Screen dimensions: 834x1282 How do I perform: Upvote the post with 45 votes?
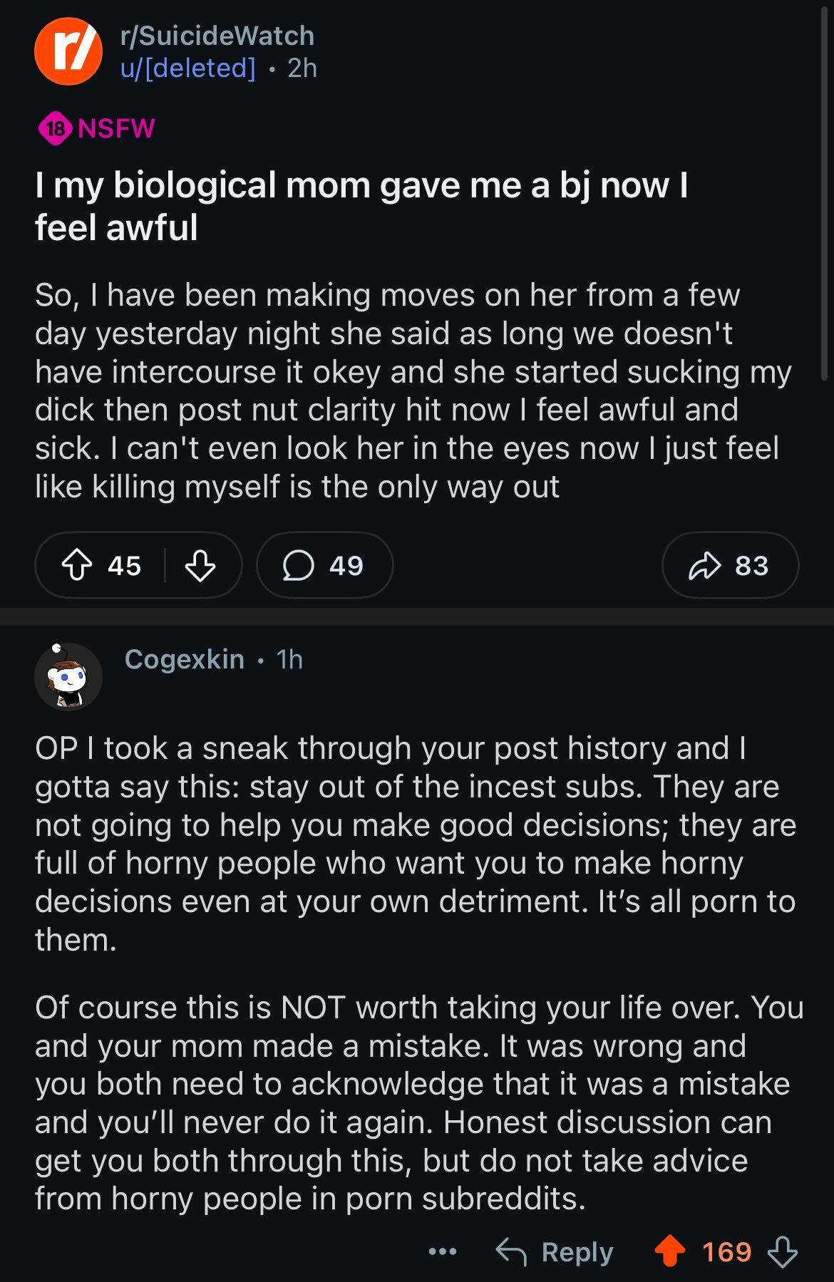pos(77,566)
